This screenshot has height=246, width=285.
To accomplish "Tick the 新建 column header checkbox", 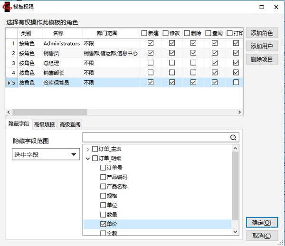I will click(x=144, y=33).
